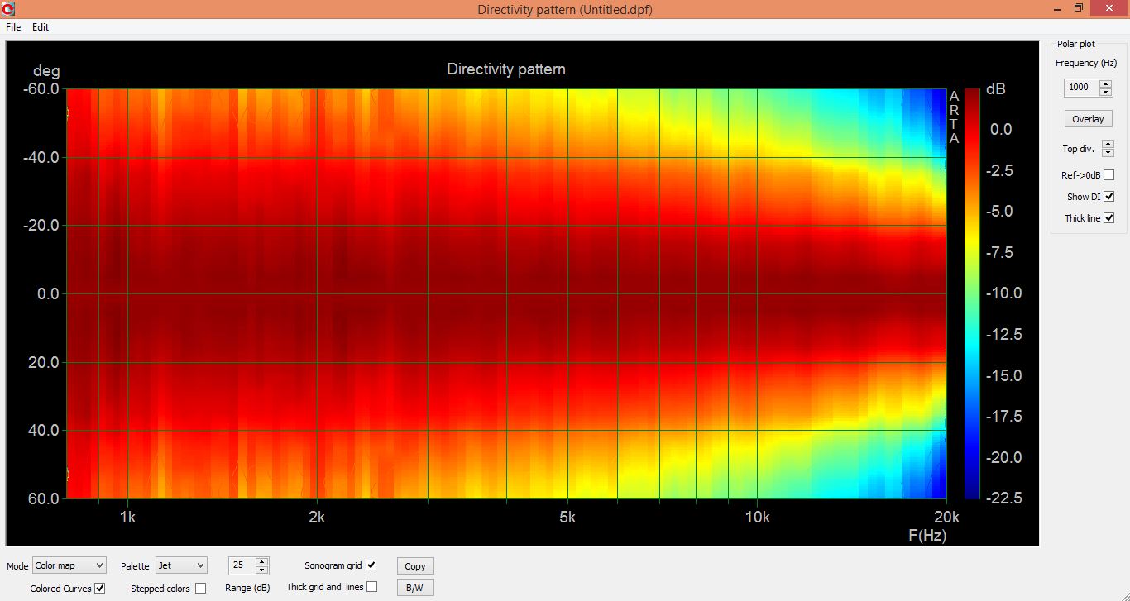Enable Stepped colors checkbox
Viewport: 1130px width, 601px height.
[200, 589]
